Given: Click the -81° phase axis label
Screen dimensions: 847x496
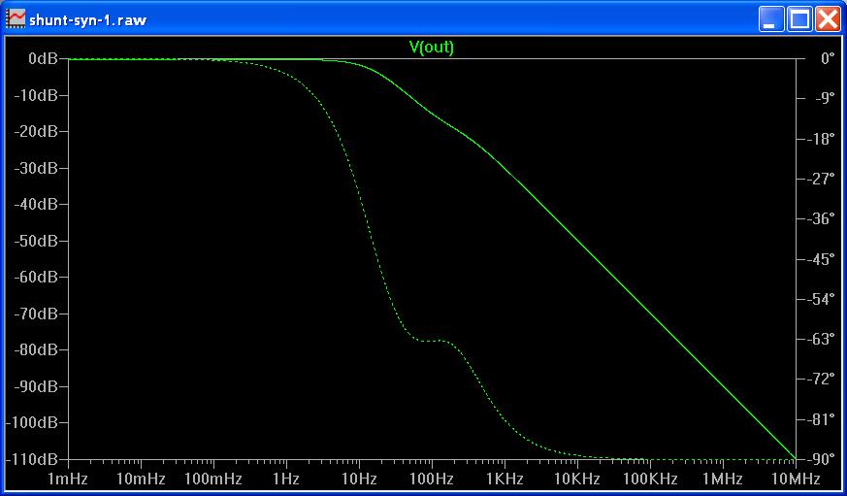Looking at the screenshot, I should tap(820, 419).
